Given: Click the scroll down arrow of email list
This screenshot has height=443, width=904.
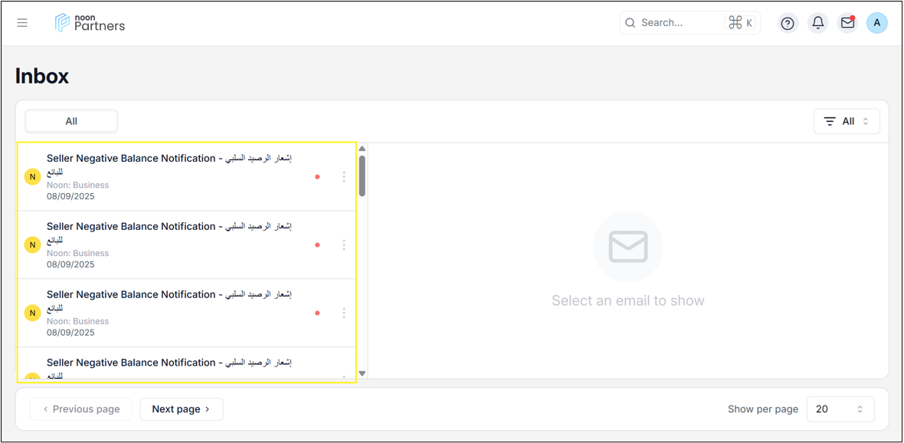Looking at the screenshot, I should pyautogui.click(x=362, y=374).
